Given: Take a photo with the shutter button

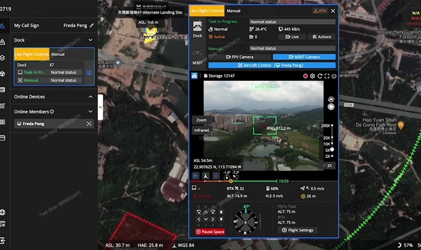Looking at the screenshot, I should [x=331, y=107].
